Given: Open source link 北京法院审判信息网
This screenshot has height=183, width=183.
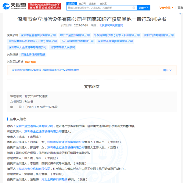Looking at the screenshot, I should pos(111,25).
